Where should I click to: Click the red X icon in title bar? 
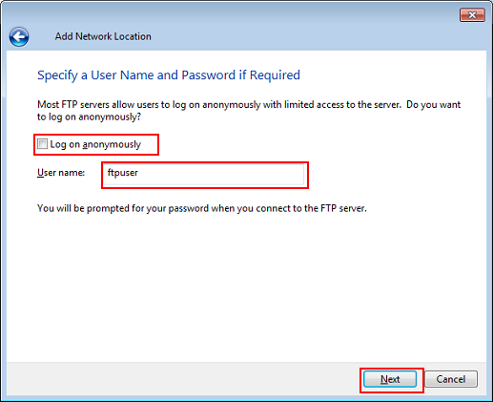[x=472, y=15]
